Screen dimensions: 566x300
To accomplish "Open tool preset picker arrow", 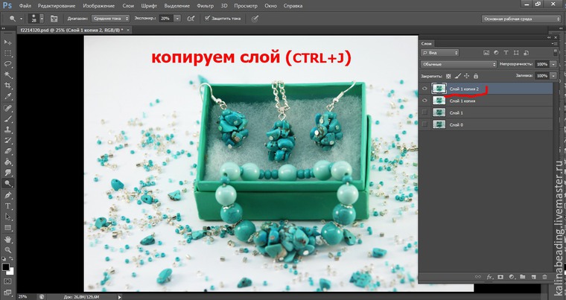I will 22,19.
